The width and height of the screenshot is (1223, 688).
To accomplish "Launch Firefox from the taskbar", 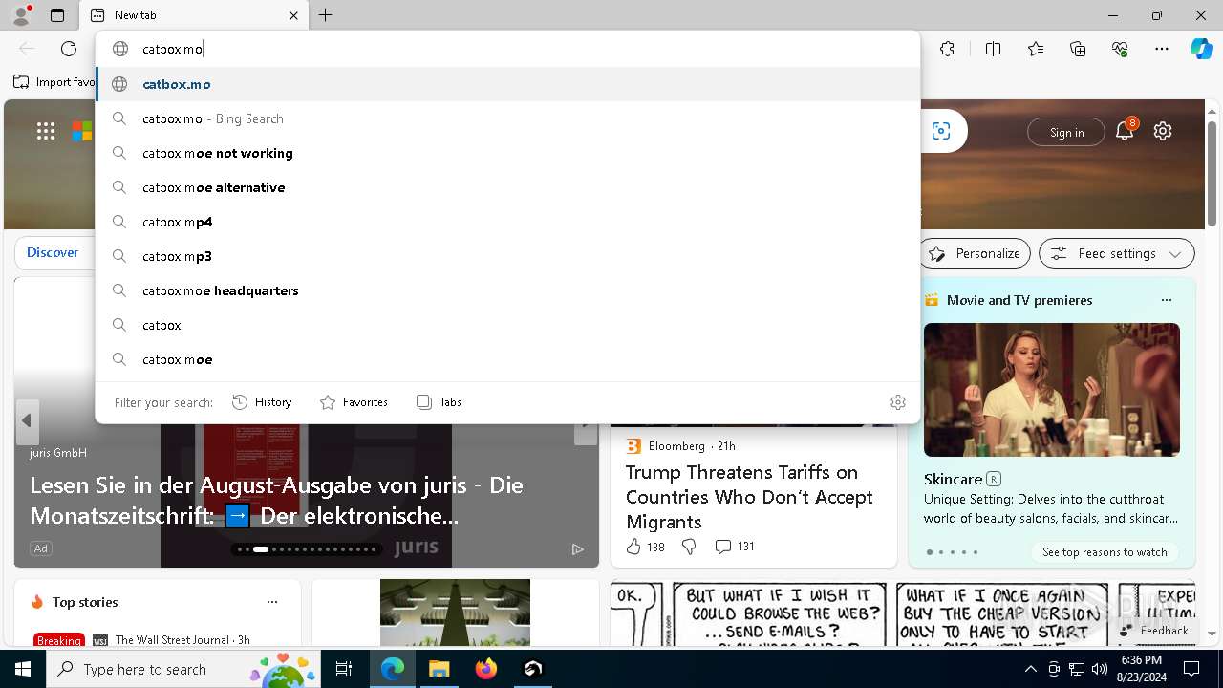I will pos(486,669).
